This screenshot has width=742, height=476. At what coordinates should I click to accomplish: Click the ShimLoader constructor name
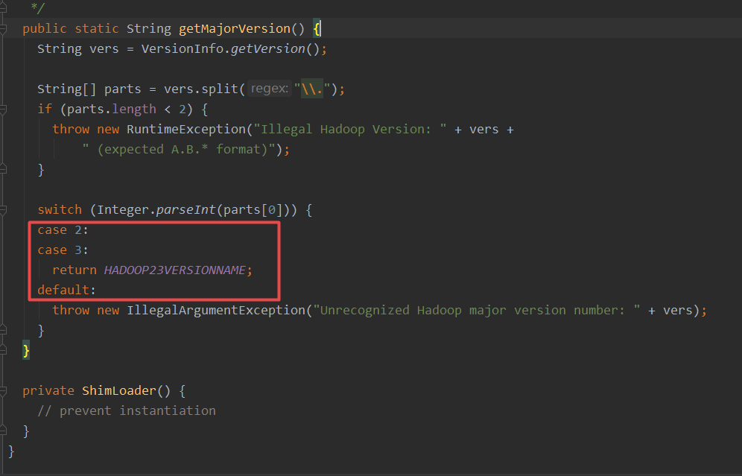tap(118, 390)
